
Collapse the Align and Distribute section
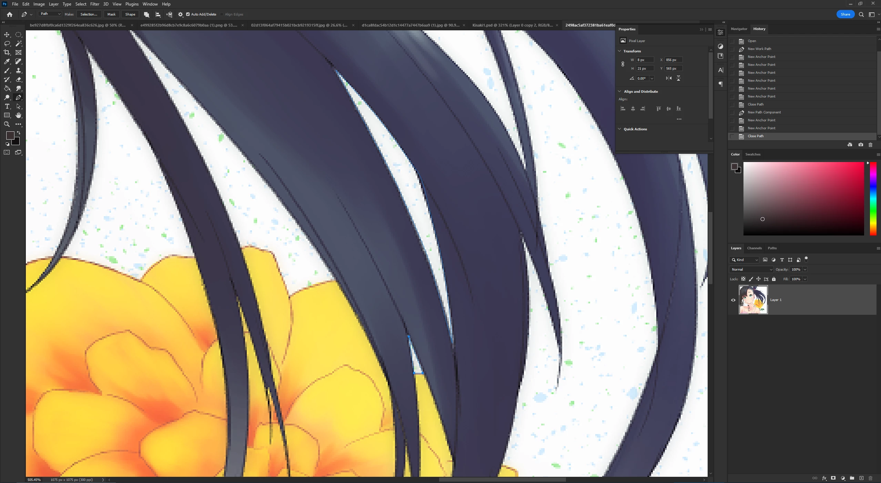point(619,91)
